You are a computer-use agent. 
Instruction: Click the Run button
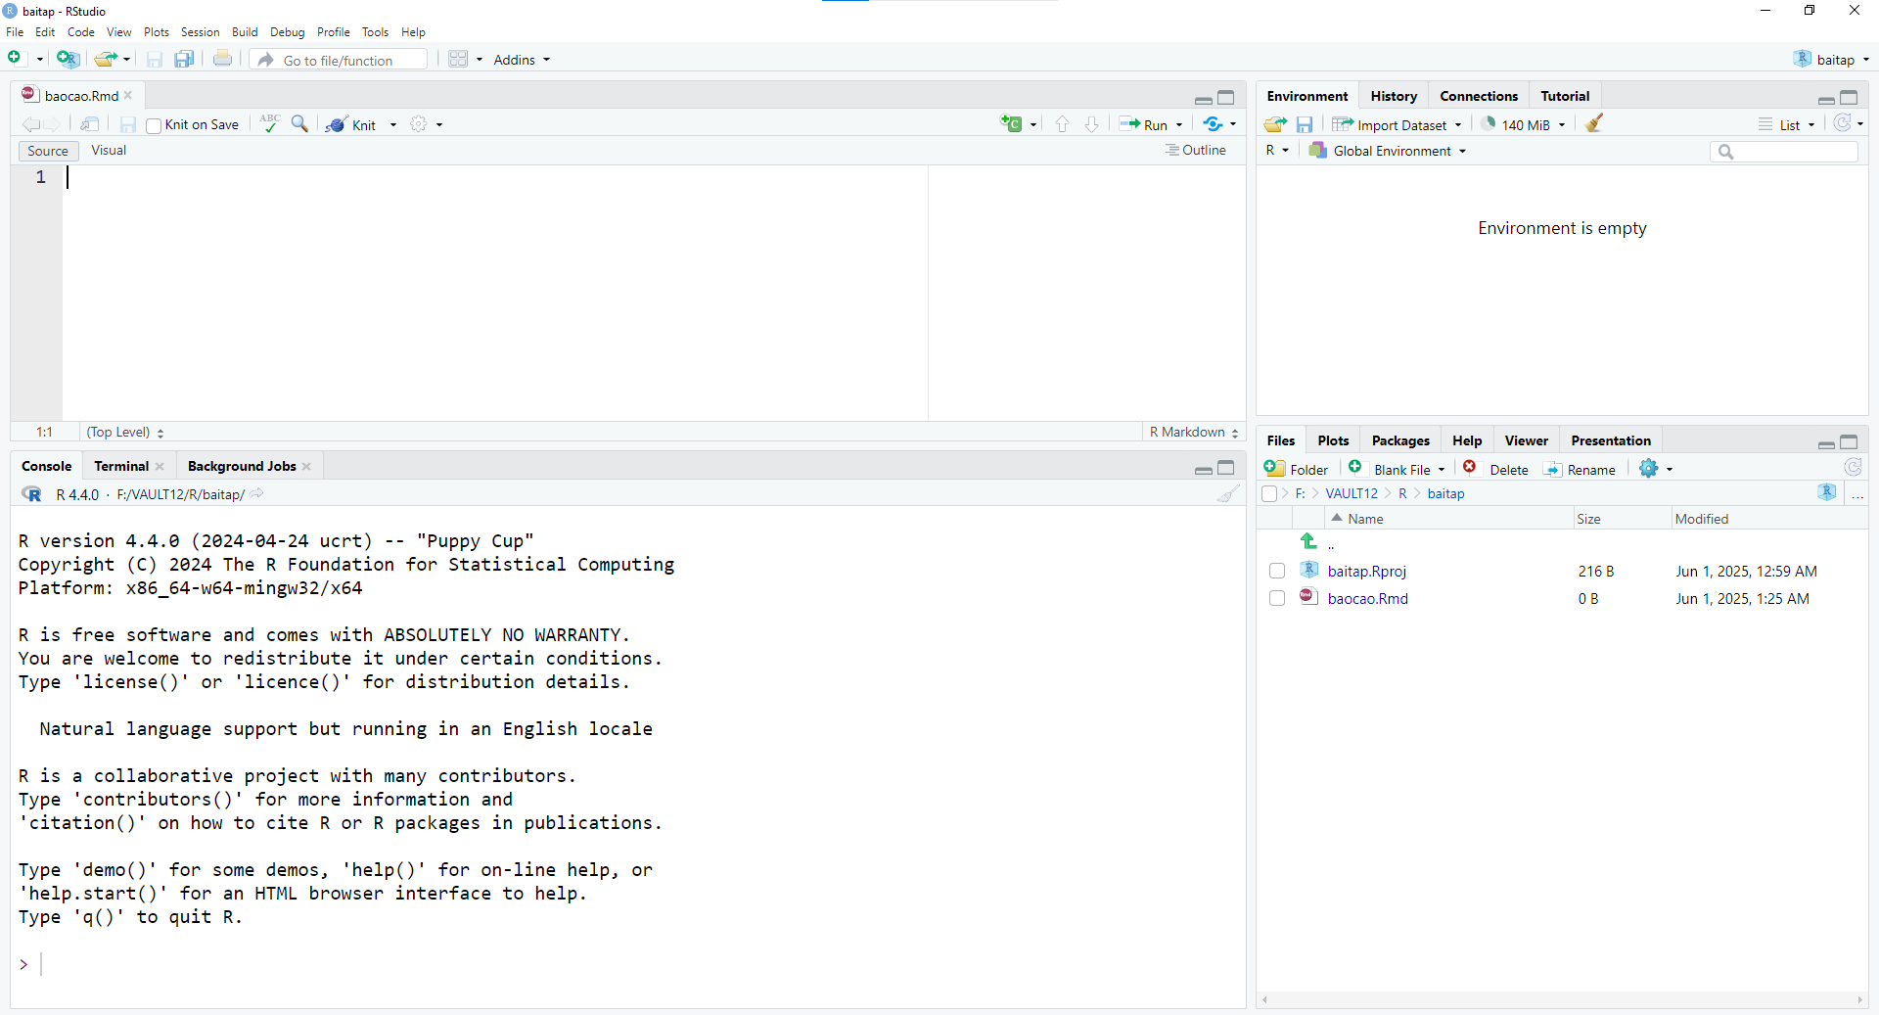(x=1144, y=124)
